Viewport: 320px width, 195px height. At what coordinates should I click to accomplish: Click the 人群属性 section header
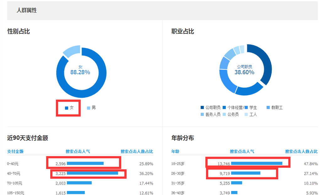tap(27, 10)
